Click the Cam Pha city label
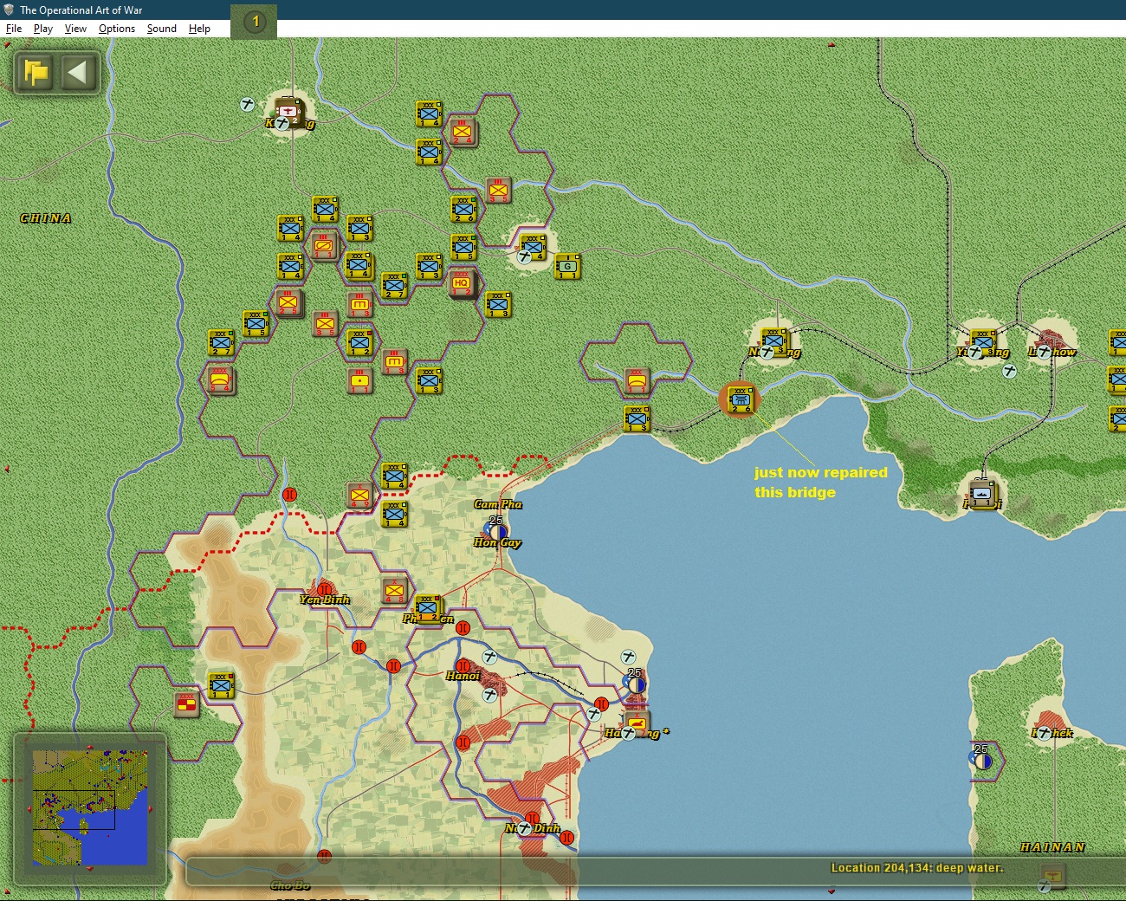The height and width of the screenshot is (901, 1126). pyautogui.click(x=498, y=504)
